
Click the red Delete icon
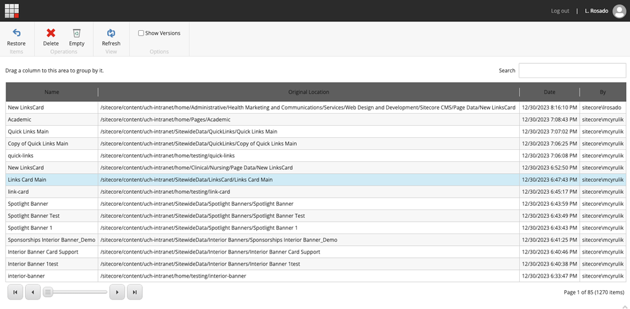click(51, 33)
